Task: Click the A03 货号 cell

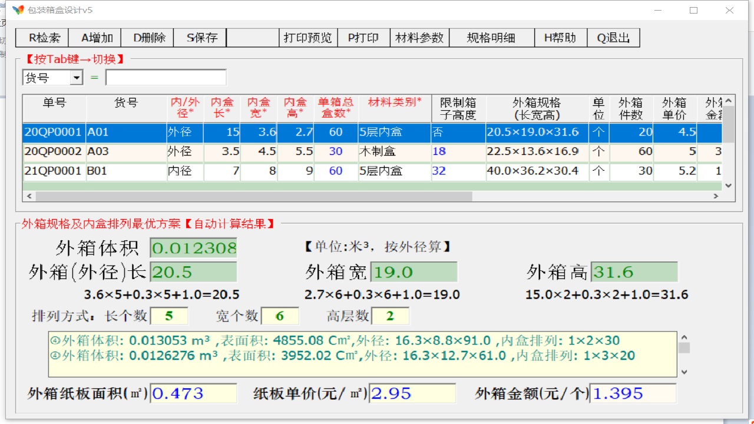Action: 126,151
